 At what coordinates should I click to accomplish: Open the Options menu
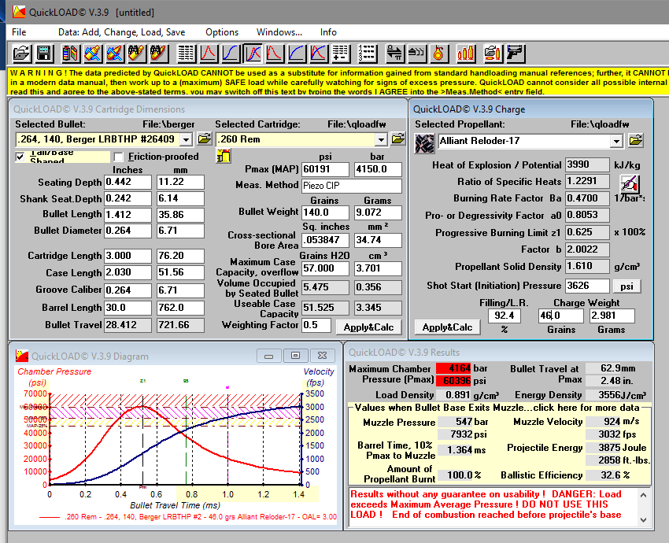[x=222, y=32]
